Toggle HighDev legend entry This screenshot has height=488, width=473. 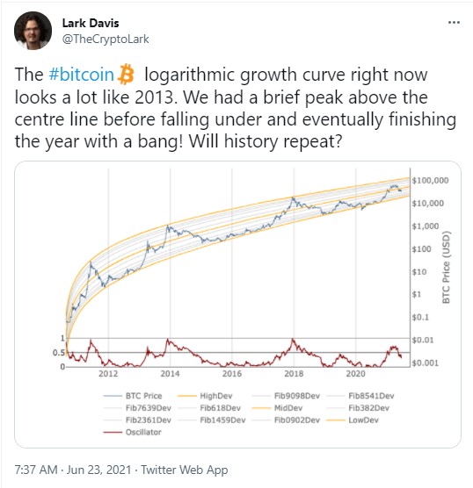point(205,396)
